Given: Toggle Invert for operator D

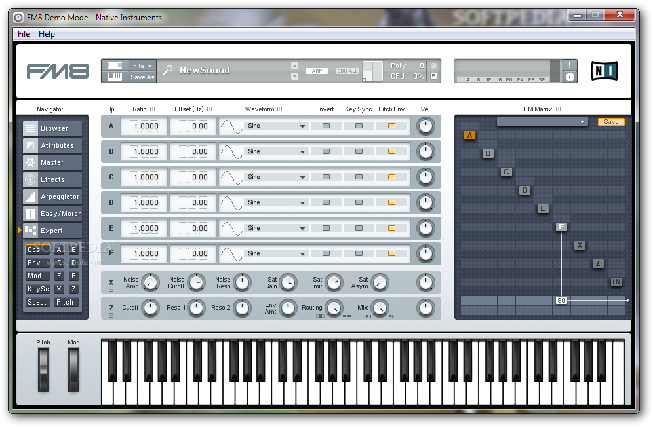Looking at the screenshot, I should pyautogui.click(x=326, y=202).
